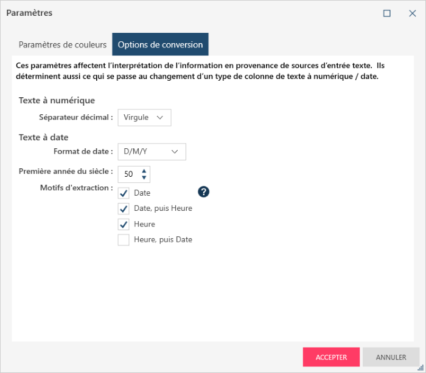
Task: Click the Paramètres title bar text
Action: click(29, 13)
